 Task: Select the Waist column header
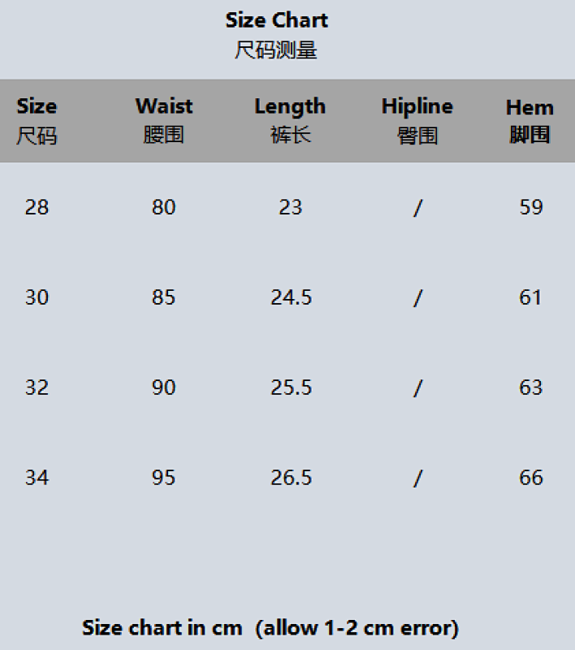163,120
